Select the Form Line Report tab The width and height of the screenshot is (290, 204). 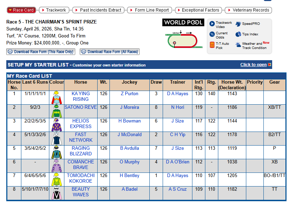tap(149, 10)
